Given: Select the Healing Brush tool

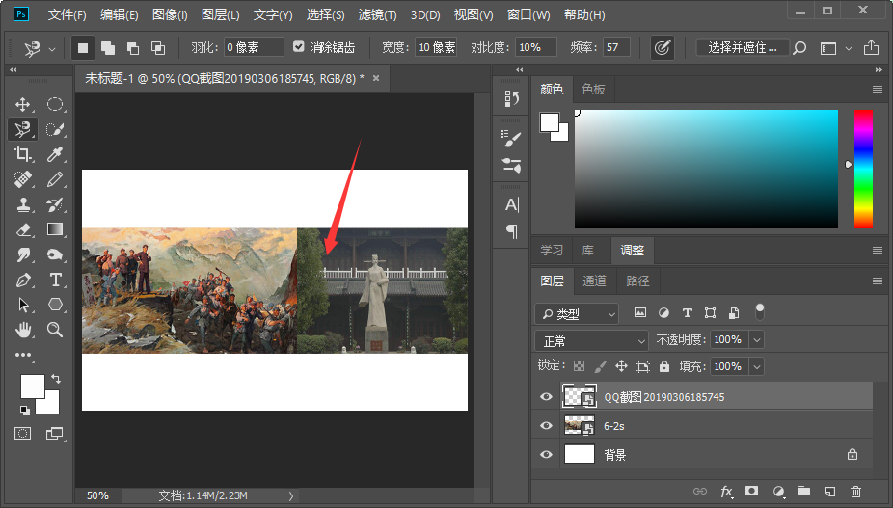Looking at the screenshot, I should pyautogui.click(x=23, y=179).
